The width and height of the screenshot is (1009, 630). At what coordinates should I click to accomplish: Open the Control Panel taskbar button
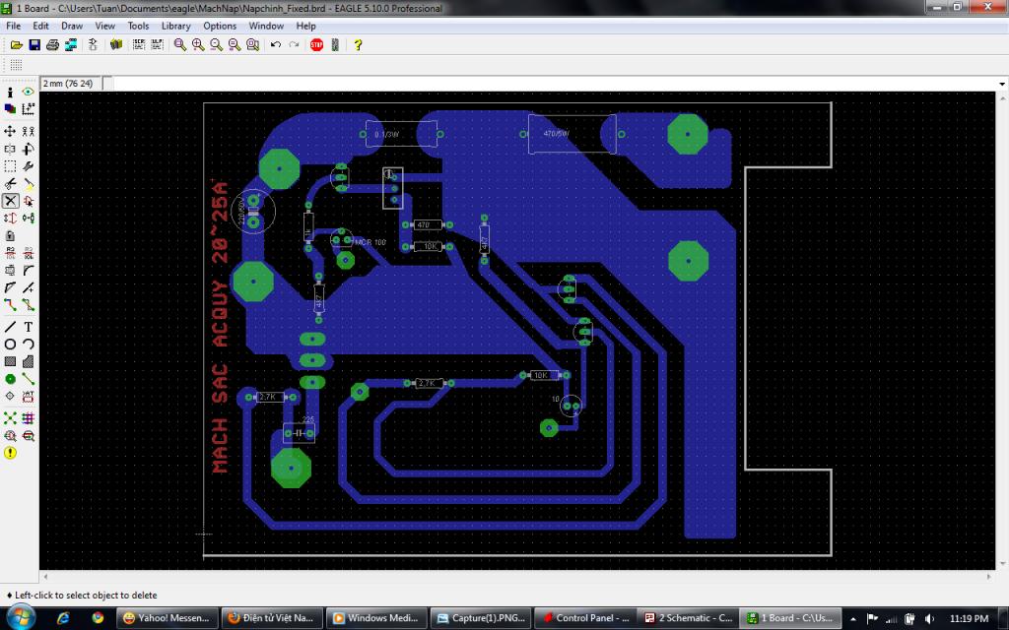[x=585, y=618]
